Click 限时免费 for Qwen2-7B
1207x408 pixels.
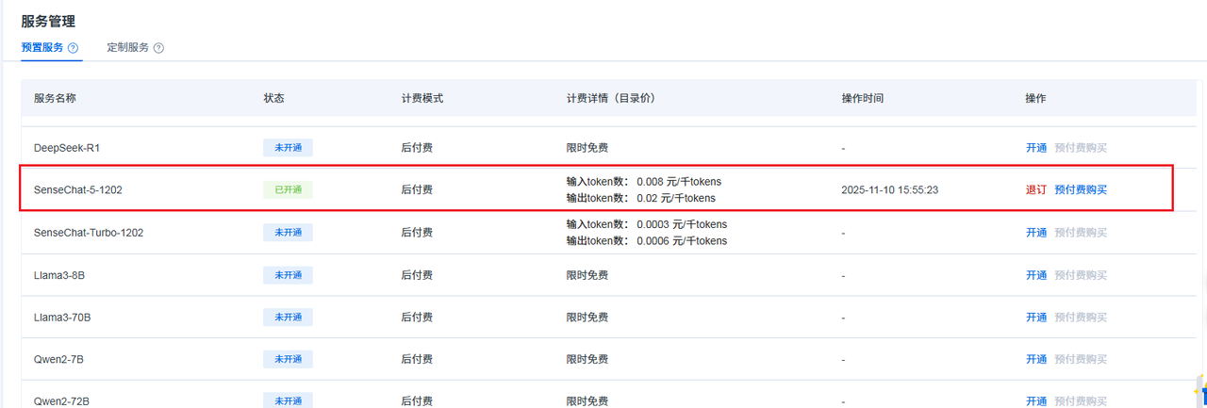(587, 359)
